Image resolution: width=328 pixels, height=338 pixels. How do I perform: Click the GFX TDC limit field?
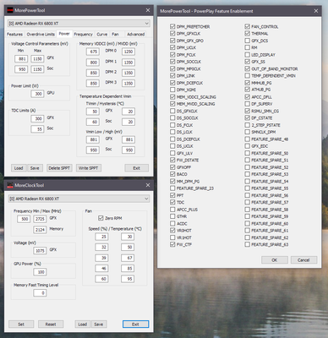37,118
